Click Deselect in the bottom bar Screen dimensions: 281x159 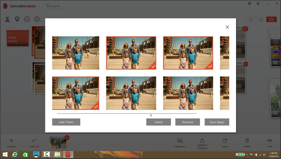tap(12, 143)
